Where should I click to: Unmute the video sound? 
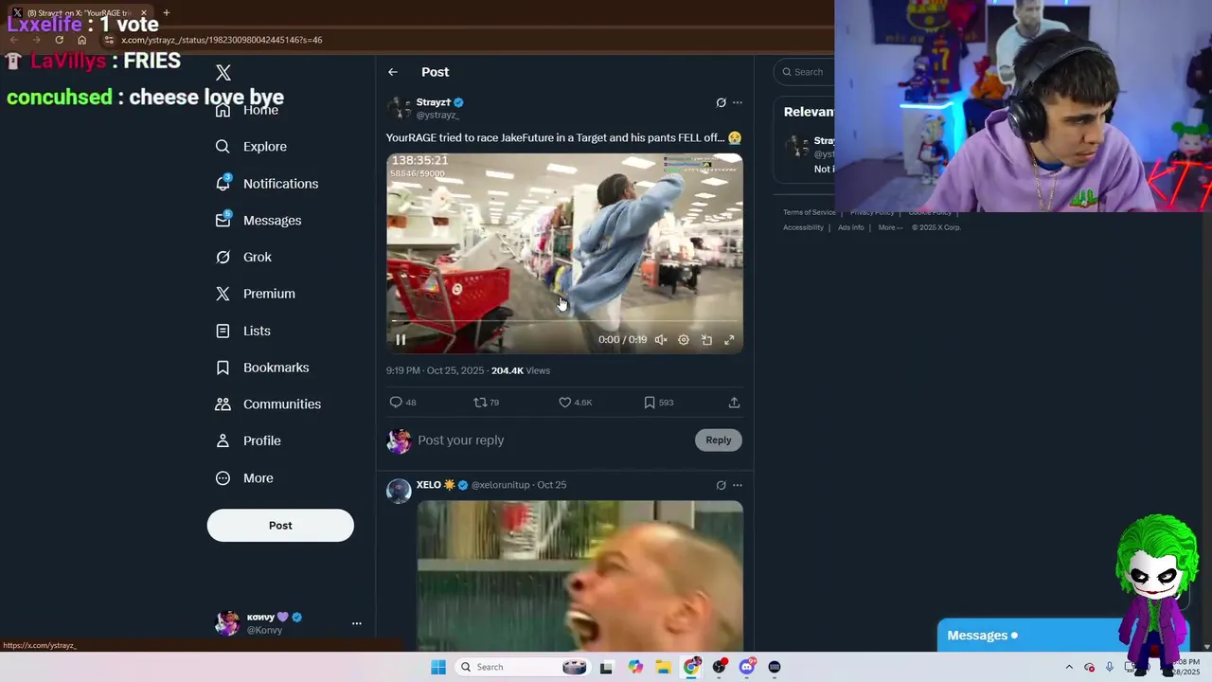(661, 339)
